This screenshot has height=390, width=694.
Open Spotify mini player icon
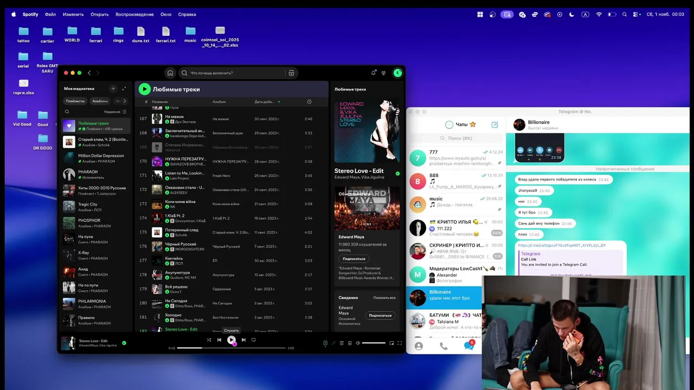point(391,343)
